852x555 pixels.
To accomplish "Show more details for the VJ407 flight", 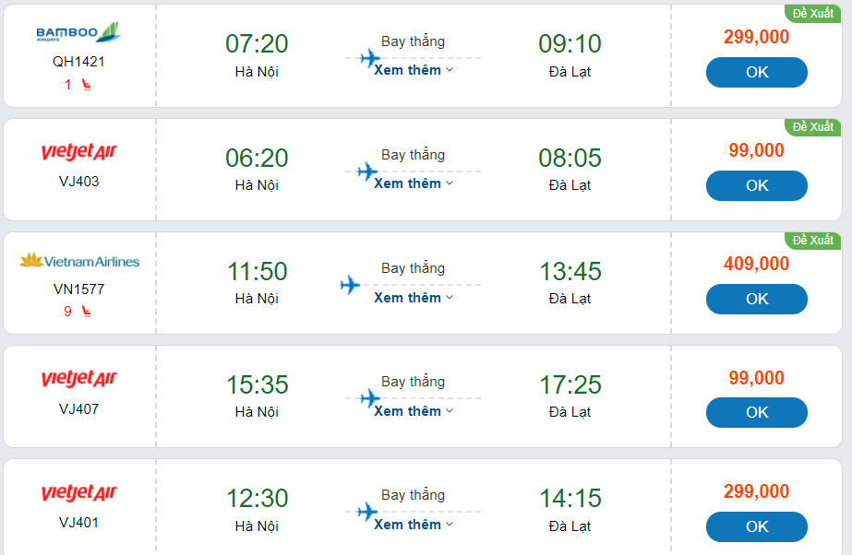I will 413,411.
